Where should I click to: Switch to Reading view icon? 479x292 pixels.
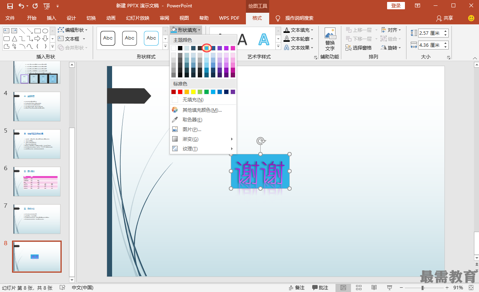pyautogui.click(x=374, y=288)
